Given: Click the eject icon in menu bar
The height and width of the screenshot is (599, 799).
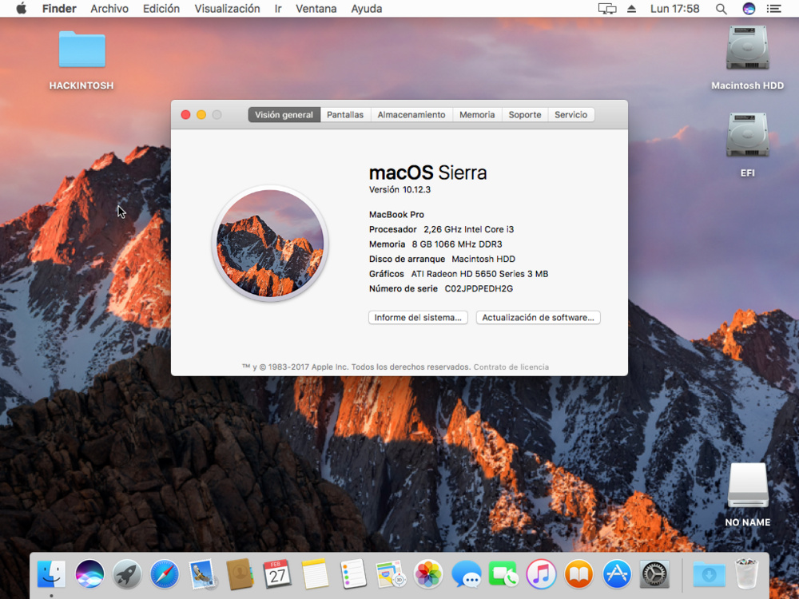Looking at the screenshot, I should pyautogui.click(x=631, y=9).
